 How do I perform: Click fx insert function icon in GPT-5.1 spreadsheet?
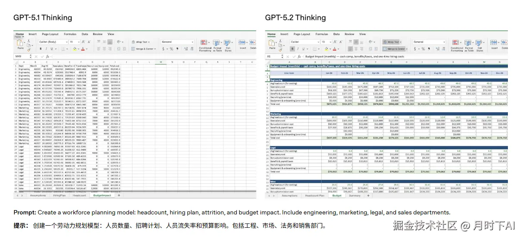pyautogui.click(x=47, y=57)
